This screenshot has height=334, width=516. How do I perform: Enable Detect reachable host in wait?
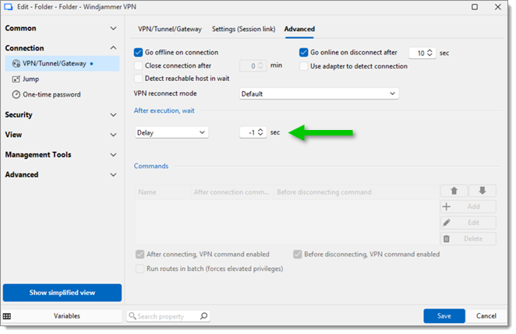pos(139,79)
